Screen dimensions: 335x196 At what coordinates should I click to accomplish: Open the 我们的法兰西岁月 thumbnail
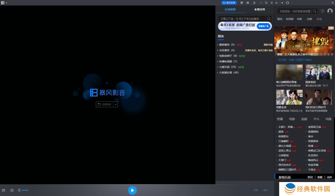point(319,97)
